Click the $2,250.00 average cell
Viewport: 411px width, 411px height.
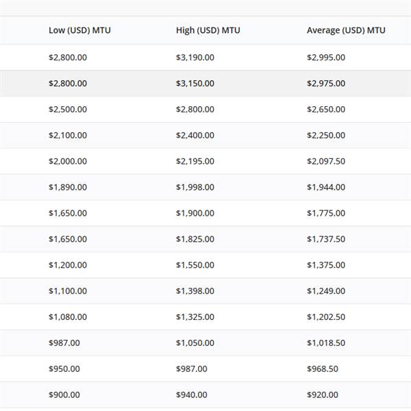click(326, 136)
